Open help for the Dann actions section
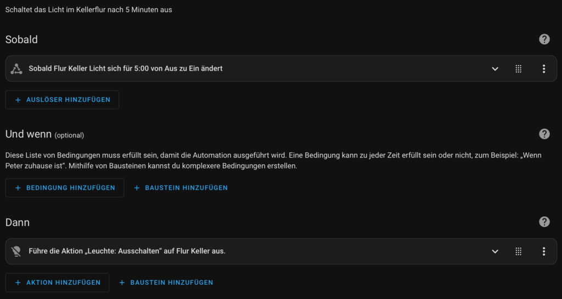Image resolution: width=562 pixels, height=299 pixels. pyautogui.click(x=544, y=222)
